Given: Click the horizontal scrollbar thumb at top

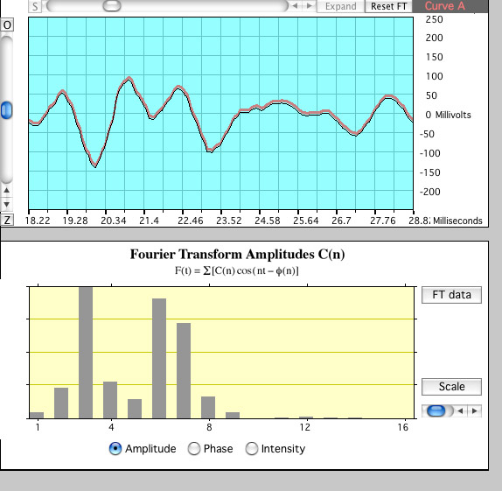Looking at the screenshot, I should (112, 5).
